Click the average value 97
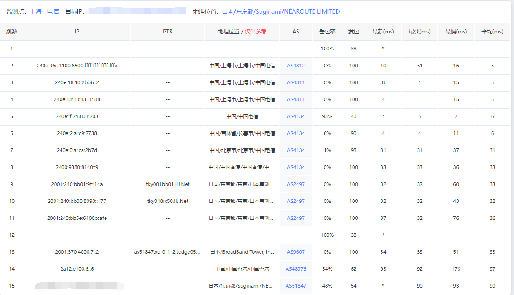 pyautogui.click(x=492, y=269)
